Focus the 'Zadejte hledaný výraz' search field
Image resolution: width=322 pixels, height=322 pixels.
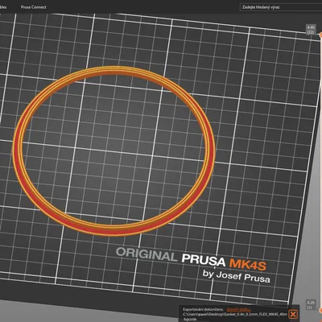pos(281,7)
